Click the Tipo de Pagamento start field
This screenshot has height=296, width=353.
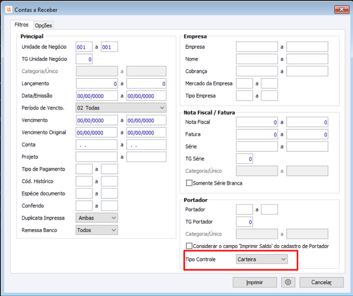coord(84,169)
